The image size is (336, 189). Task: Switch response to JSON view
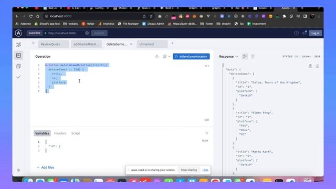245,57
